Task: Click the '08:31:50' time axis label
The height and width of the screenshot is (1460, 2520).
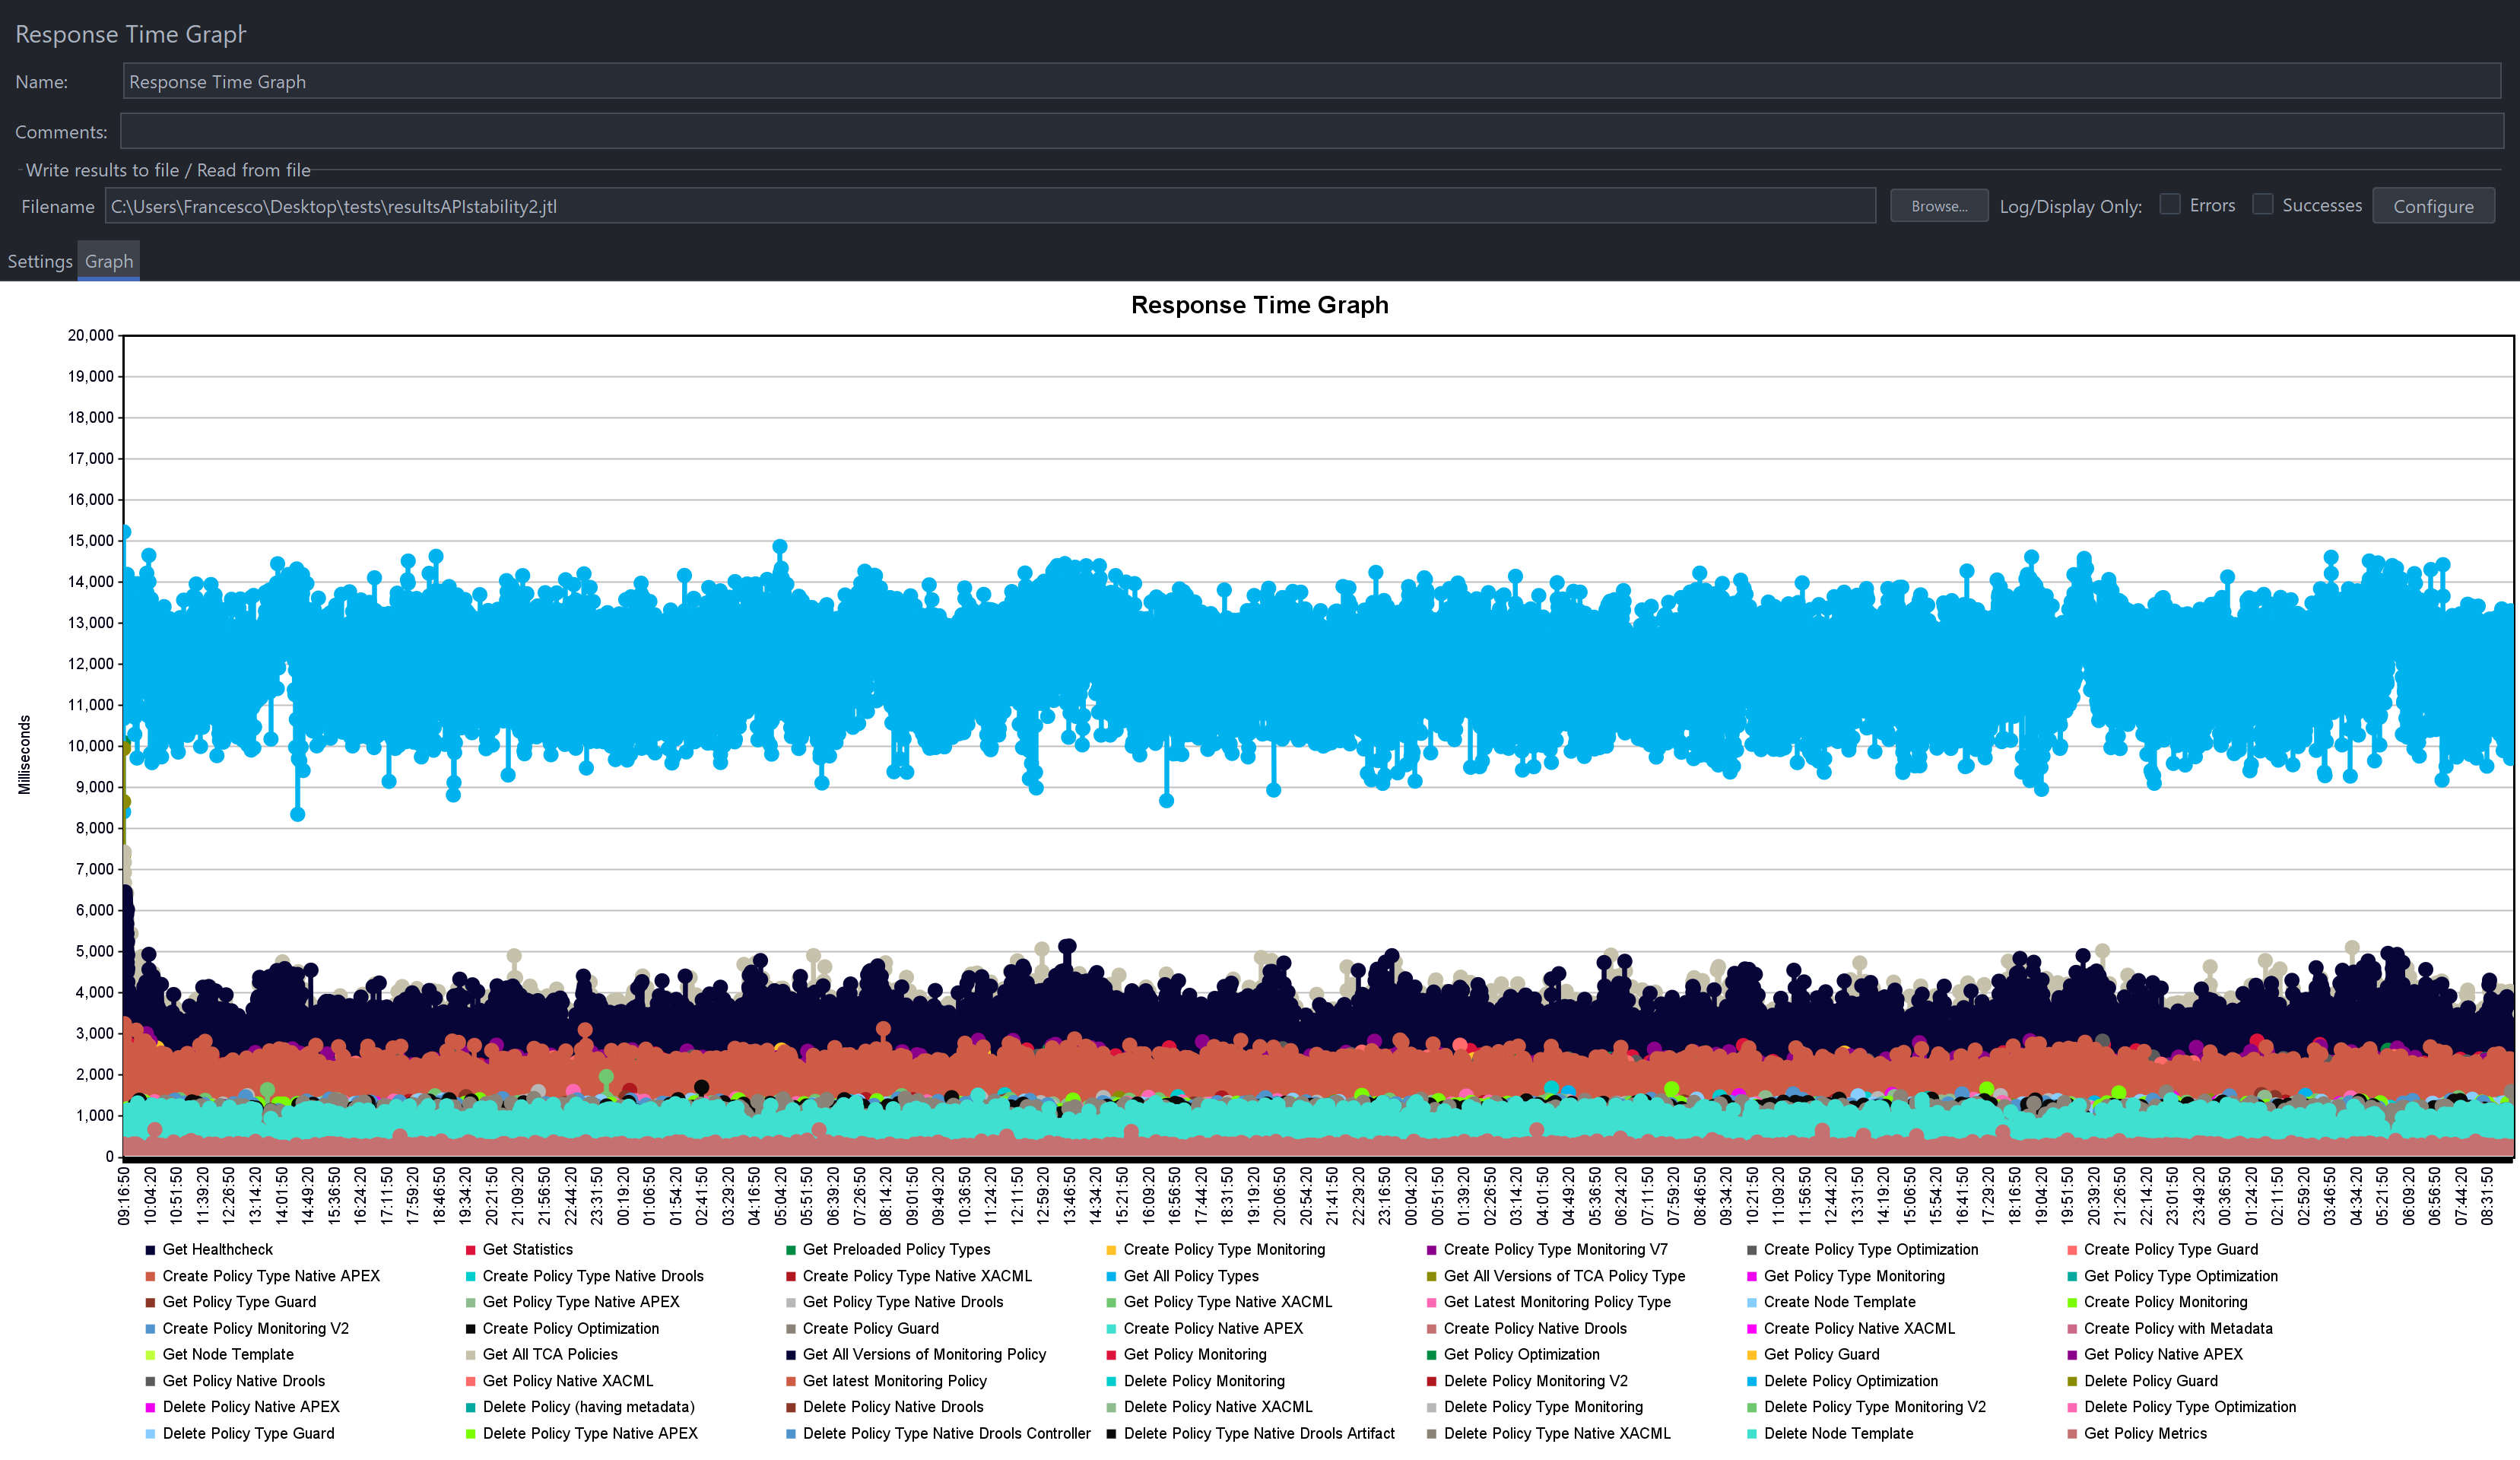Action: (x=2487, y=1195)
